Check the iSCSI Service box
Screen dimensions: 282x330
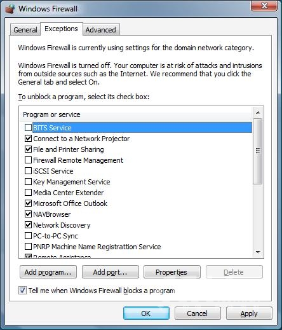28,171
